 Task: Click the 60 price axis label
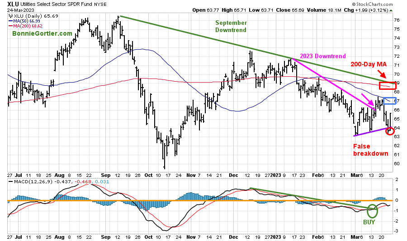pyautogui.click(x=397, y=163)
